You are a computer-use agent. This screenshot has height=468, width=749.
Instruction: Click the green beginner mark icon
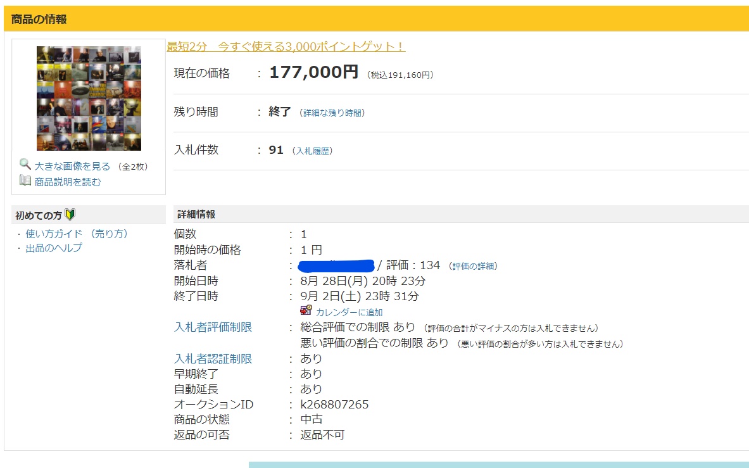[70, 215]
